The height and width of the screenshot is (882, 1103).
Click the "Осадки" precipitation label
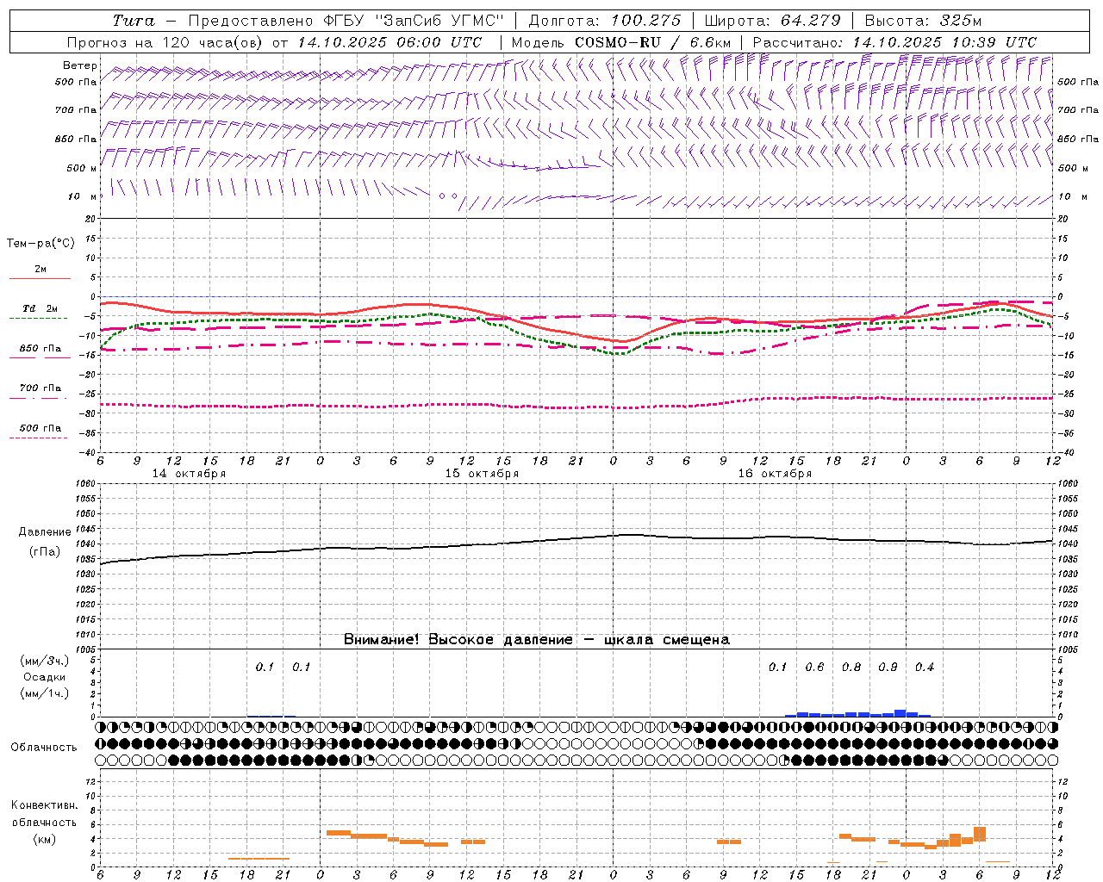45,677
